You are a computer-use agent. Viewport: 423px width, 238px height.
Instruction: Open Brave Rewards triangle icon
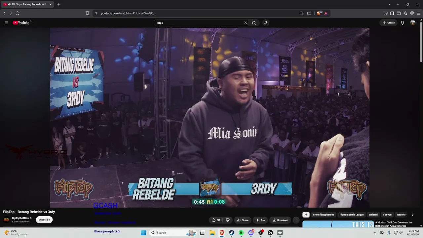[x=326, y=13]
